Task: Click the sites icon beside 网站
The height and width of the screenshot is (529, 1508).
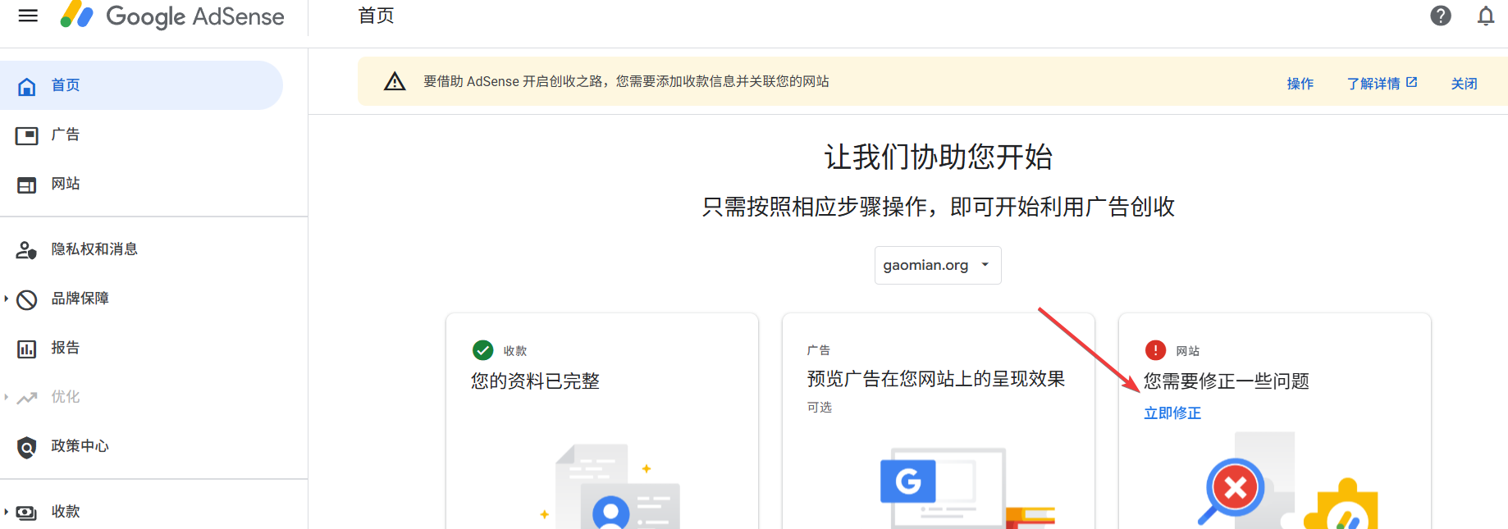Action: point(27,185)
